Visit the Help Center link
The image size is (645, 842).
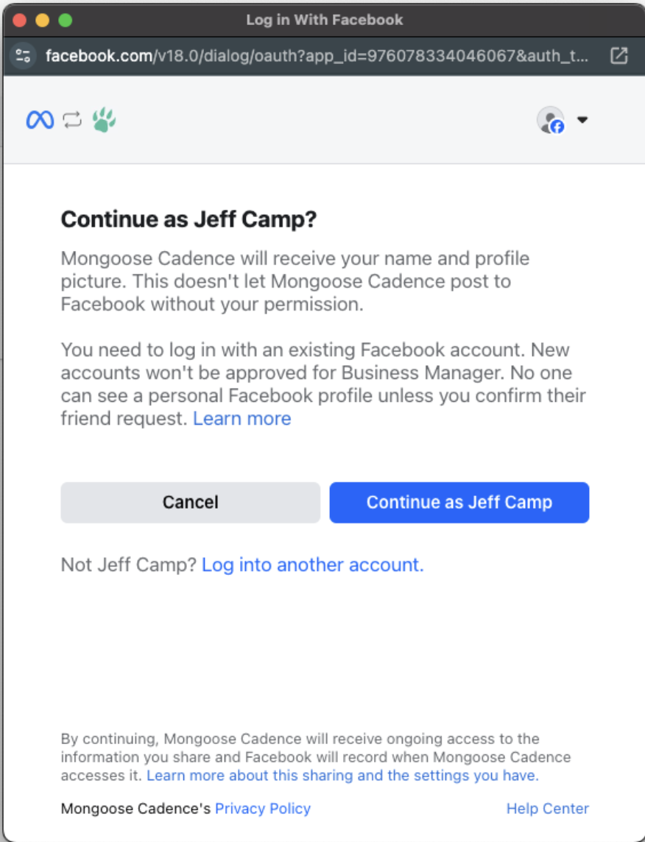(547, 808)
